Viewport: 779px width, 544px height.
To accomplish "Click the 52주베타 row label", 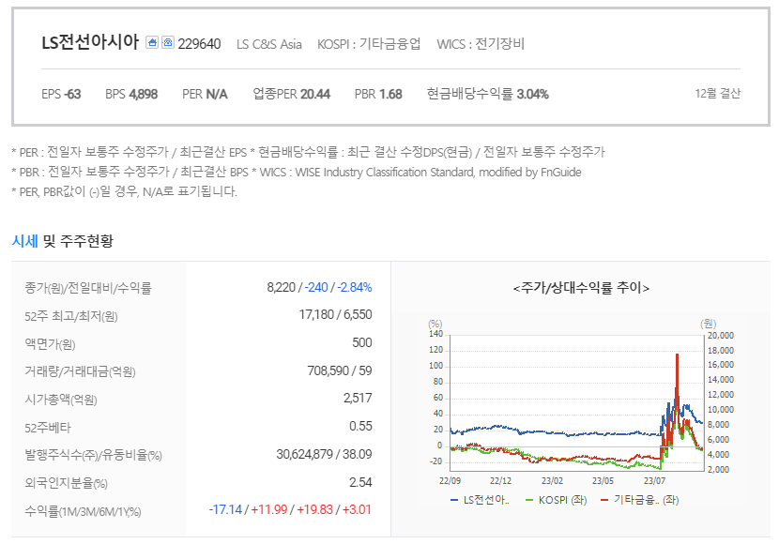I will click(x=48, y=428).
